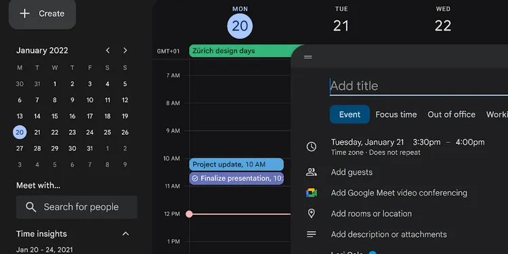508x254 pixels.
Task: Select January 28 in mini calendar
Action: 37,148
